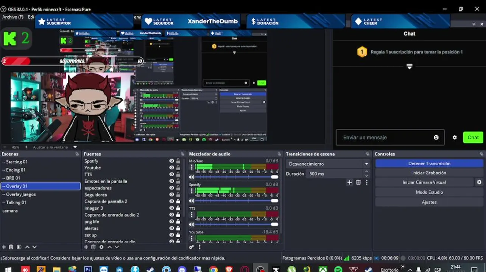Open emoji picker in chat message box
The height and width of the screenshot is (272, 486).
click(436, 138)
